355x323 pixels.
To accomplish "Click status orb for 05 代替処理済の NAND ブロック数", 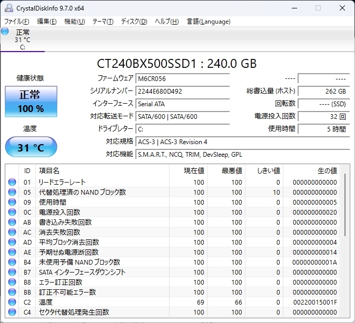I will point(12,192).
